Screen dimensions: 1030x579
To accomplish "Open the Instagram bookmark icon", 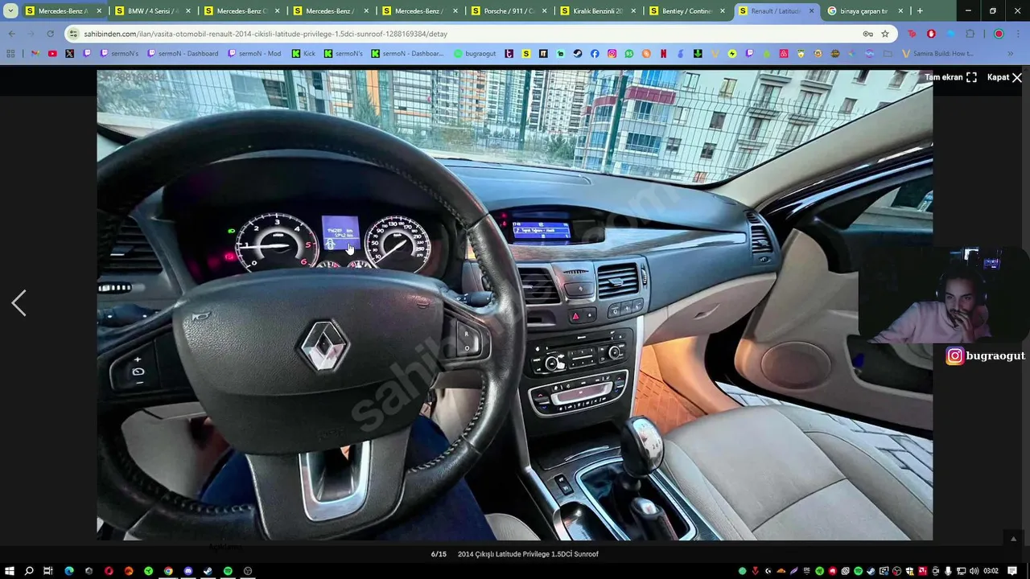I will (x=612, y=54).
